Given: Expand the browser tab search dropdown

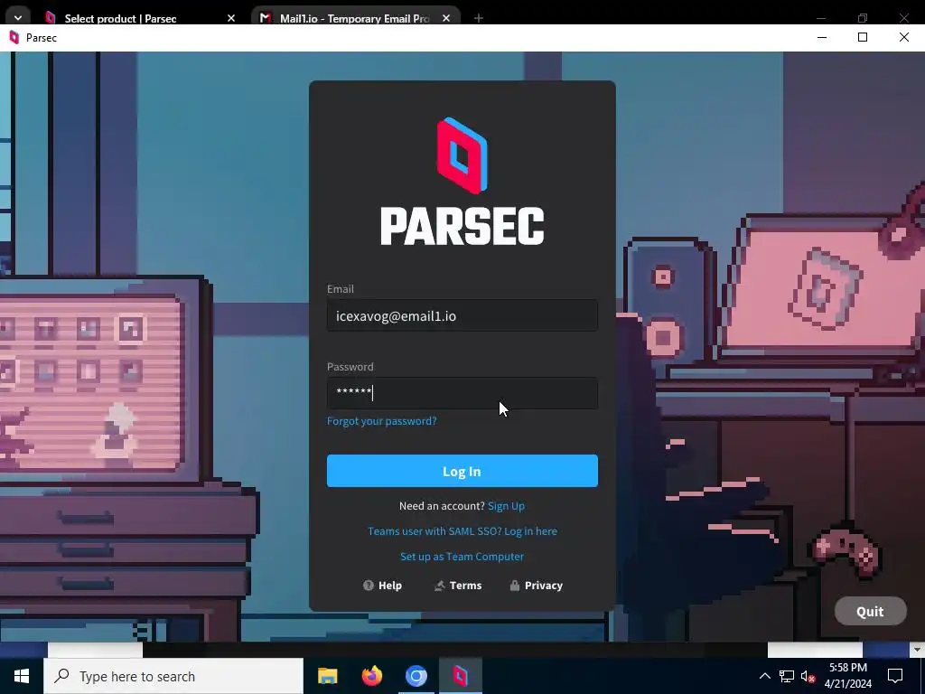Looking at the screenshot, I should (18, 18).
